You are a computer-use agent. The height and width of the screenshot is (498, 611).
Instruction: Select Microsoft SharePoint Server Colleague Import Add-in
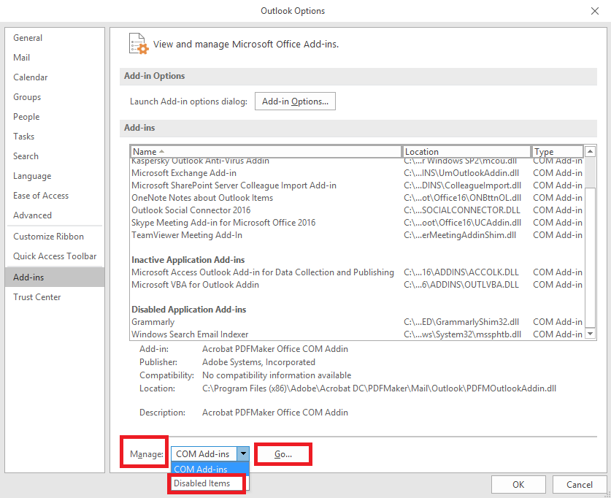tap(357, 185)
